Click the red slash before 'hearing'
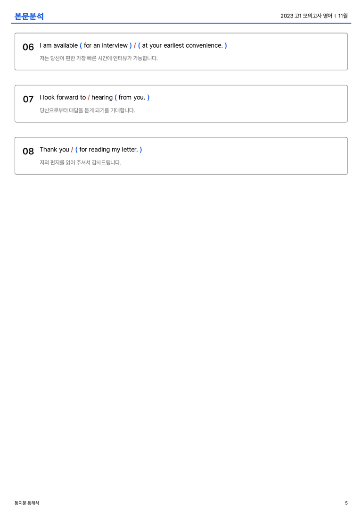This screenshot has width=362, height=513. (89, 98)
